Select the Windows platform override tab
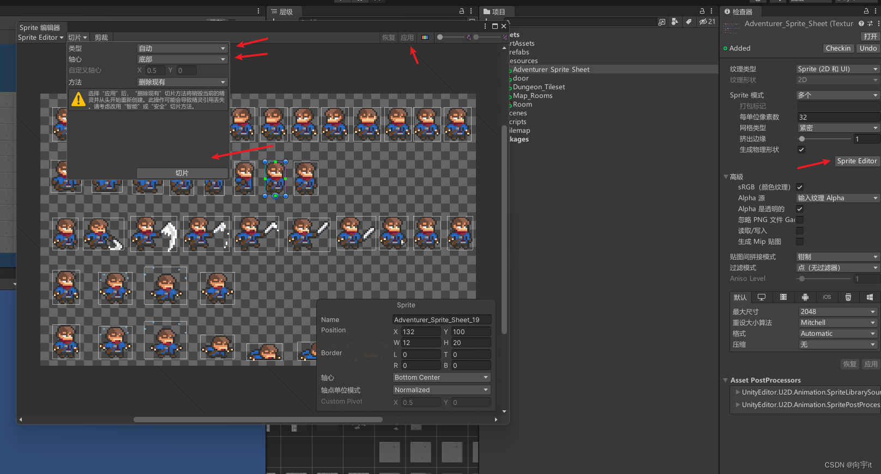The height and width of the screenshot is (474, 881). coord(870,297)
